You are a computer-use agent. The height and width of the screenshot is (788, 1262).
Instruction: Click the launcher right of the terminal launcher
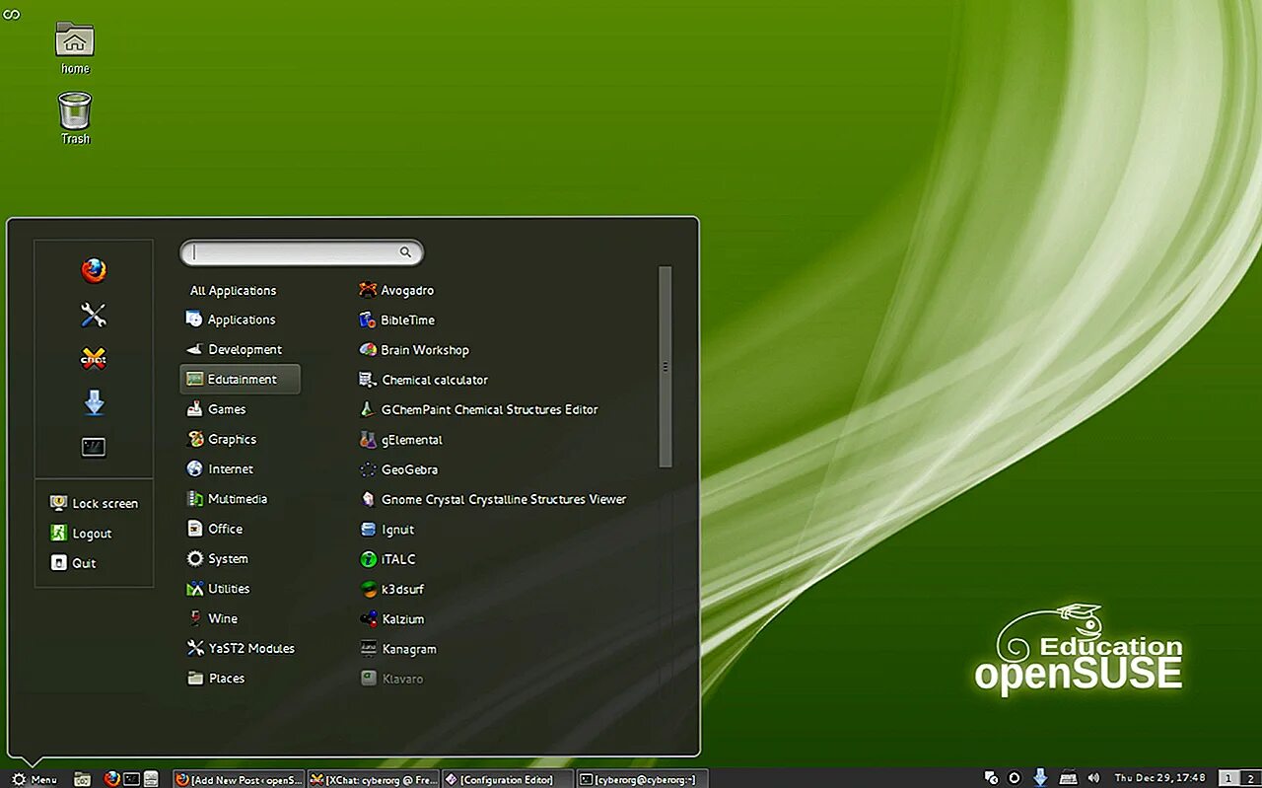[x=151, y=779]
